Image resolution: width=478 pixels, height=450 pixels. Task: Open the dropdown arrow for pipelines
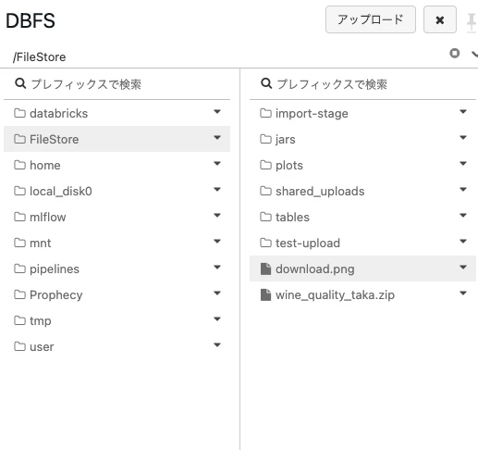(217, 267)
